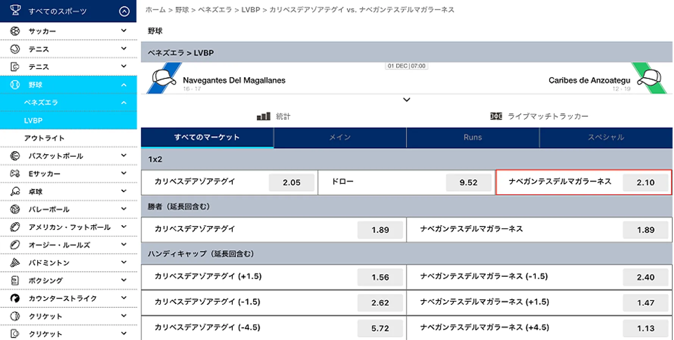Click the boxing icon beside ボクシング

[15, 280]
